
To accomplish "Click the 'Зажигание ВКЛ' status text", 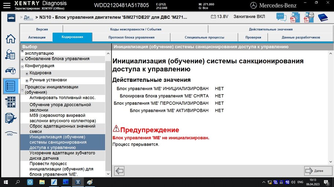I will [x=249, y=16].
